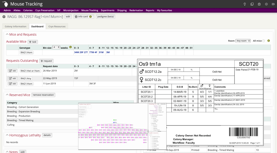
Task: Collapse the Reserved Mice section
Action: [7, 95]
